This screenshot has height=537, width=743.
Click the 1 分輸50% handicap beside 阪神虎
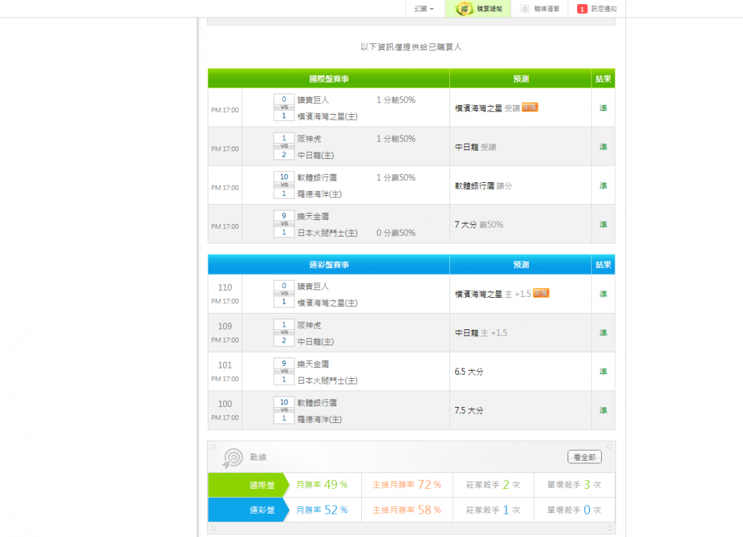tap(396, 139)
